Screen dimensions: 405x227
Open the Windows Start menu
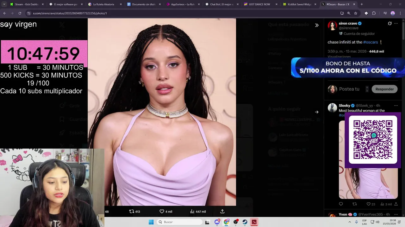click(151, 222)
